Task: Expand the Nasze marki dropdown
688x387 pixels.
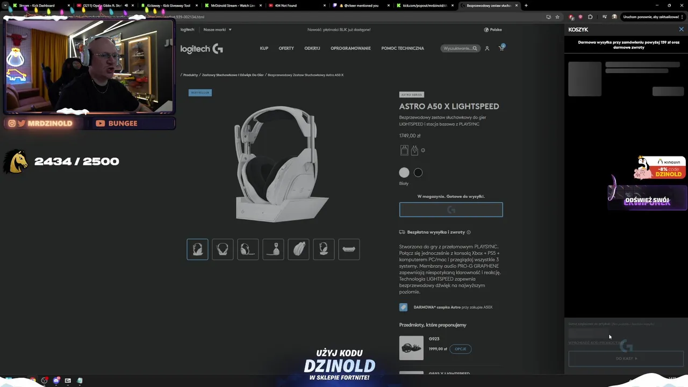Action: coord(217,30)
